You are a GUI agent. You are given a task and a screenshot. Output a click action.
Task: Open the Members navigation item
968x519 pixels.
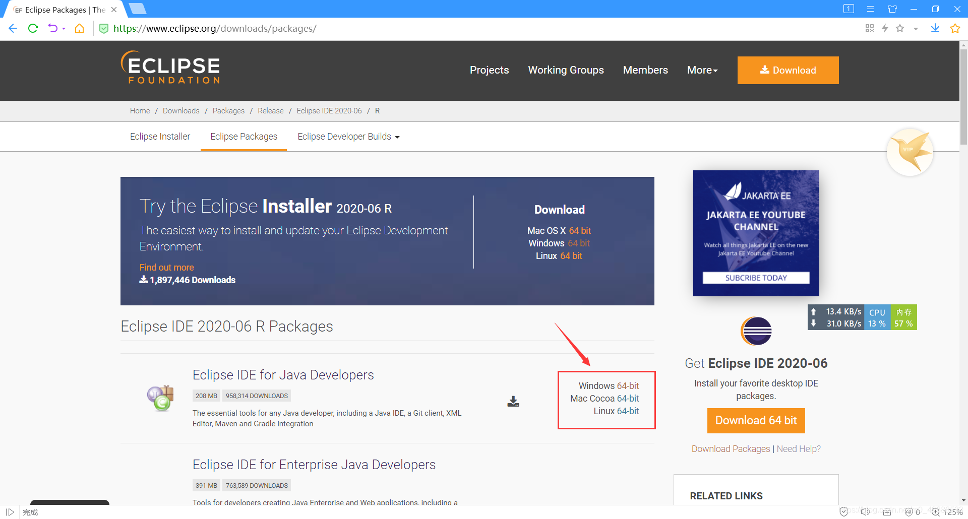(x=645, y=70)
